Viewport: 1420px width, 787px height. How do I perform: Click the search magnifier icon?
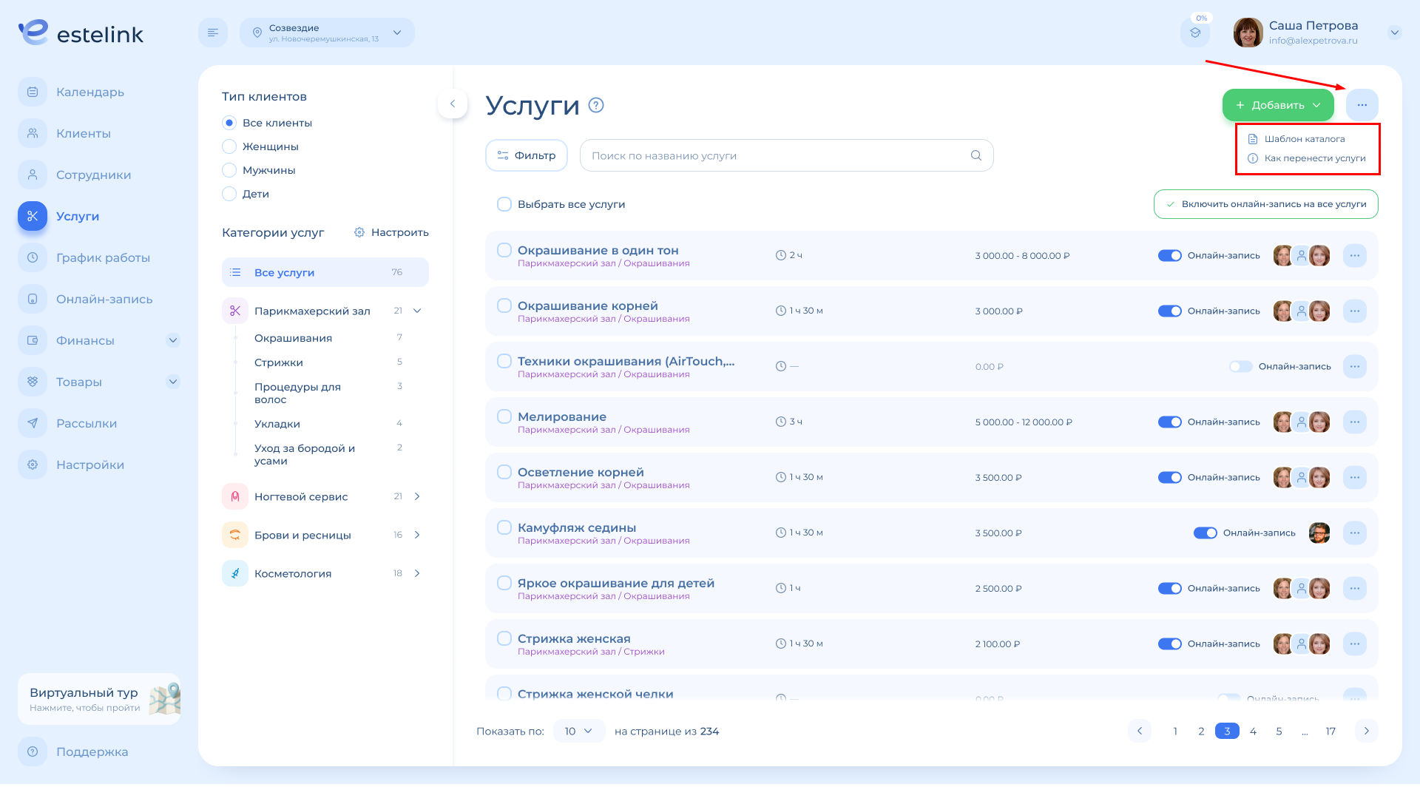pyautogui.click(x=976, y=155)
